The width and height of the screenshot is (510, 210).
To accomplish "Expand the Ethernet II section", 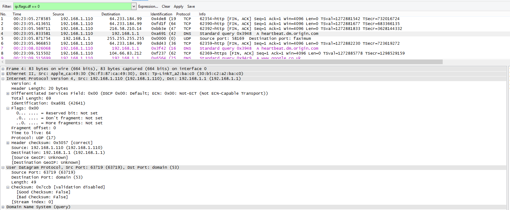I will coord(3,74).
